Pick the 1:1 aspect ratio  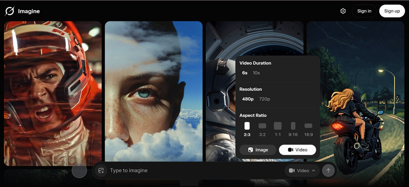click(278, 129)
